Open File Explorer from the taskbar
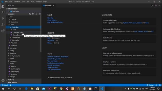This screenshot has height=91, width=162. (x=32, y=89)
